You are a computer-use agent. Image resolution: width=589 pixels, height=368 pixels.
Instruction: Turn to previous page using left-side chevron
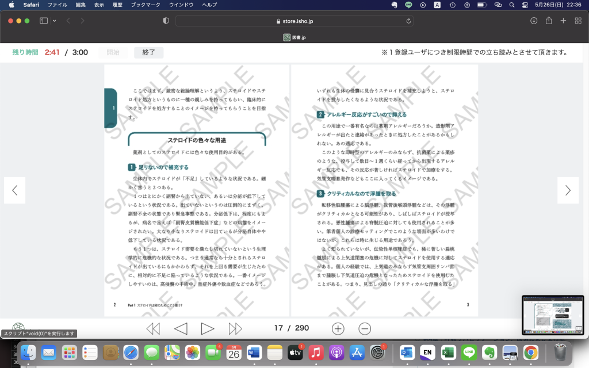(x=15, y=190)
